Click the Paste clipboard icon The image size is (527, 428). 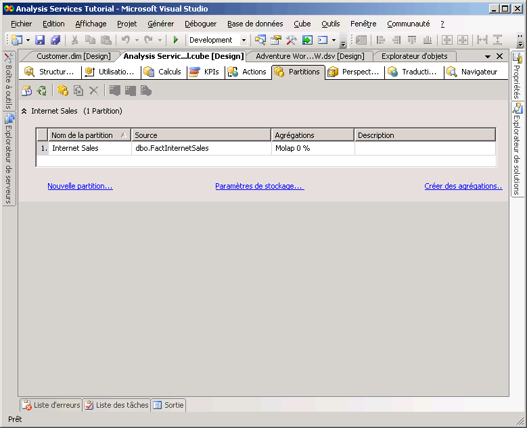(106, 40)
